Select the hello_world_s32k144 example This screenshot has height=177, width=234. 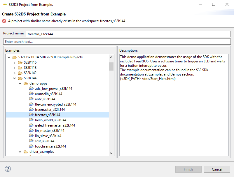pos(50,120)
